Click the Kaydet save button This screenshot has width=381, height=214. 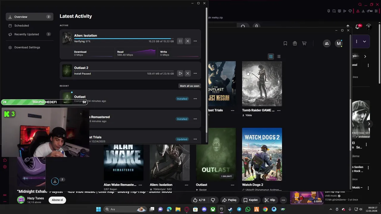[x=251, y=200]
